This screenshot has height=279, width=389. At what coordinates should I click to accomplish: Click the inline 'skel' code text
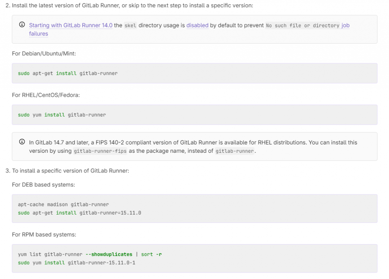(130, 25)
